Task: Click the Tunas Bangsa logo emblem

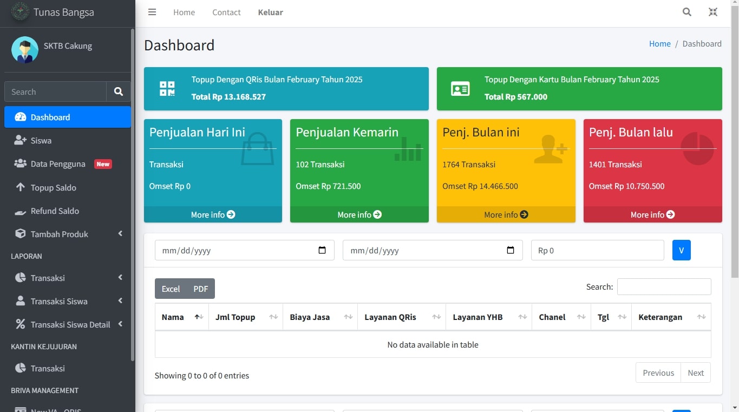Action: (x=20, y=12)
